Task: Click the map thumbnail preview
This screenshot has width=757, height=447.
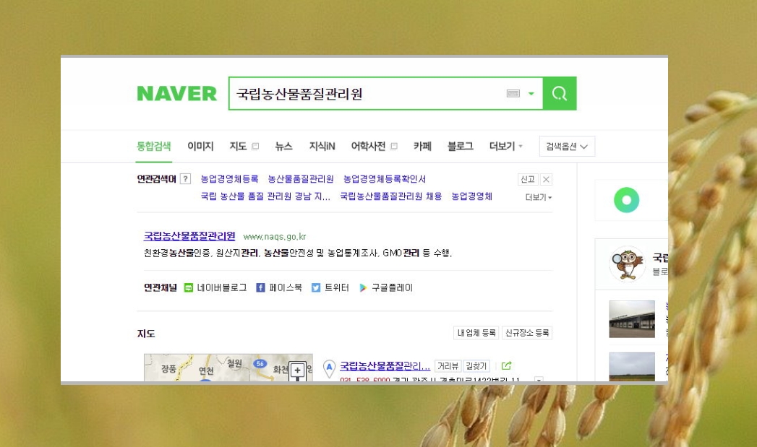Action: coord(228,368)
